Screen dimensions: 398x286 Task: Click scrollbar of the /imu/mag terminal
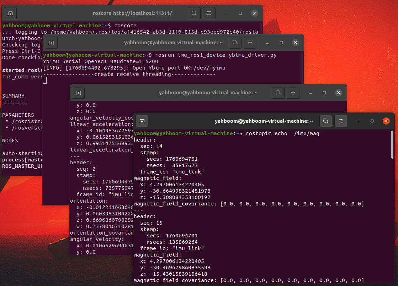pos(392,145)
